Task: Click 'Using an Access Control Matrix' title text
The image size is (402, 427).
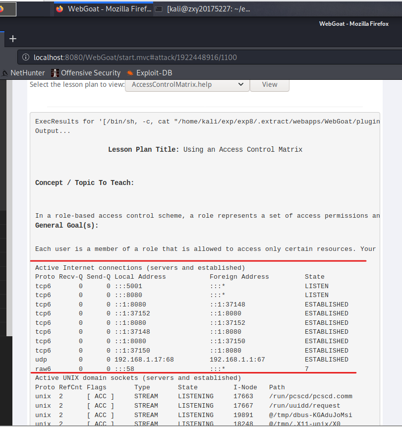Action: click(243, 149)
